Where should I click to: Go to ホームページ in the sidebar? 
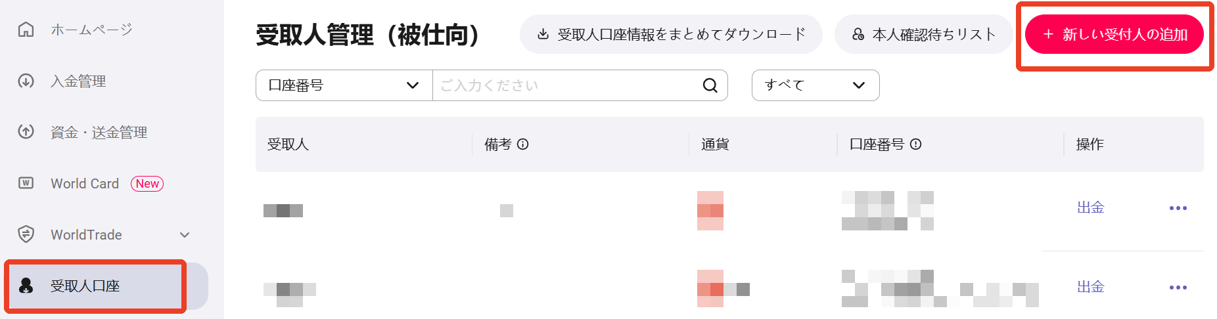pos(92,30)
